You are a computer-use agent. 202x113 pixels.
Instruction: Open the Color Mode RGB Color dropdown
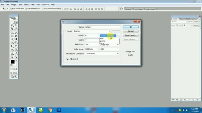click(x=92, y=49)
